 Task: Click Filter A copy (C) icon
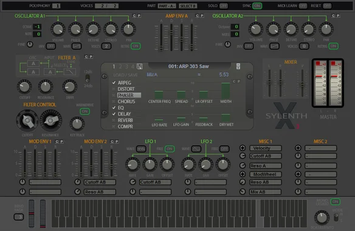point(86,57)
